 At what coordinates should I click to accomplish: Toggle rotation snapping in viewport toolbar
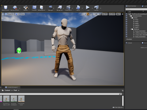(x=103, y=14)
